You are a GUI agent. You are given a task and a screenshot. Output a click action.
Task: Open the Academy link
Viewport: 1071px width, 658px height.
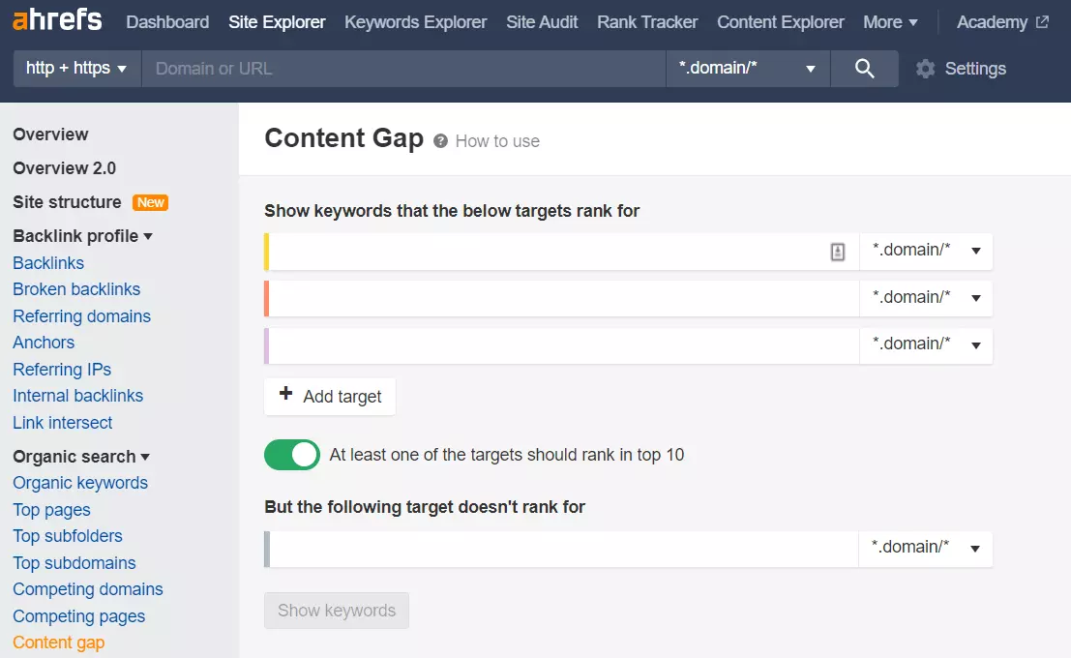[x=992, y=22]
